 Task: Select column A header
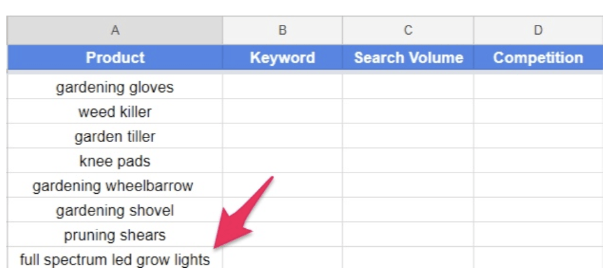pyautogui.click(x=115, y=30)
